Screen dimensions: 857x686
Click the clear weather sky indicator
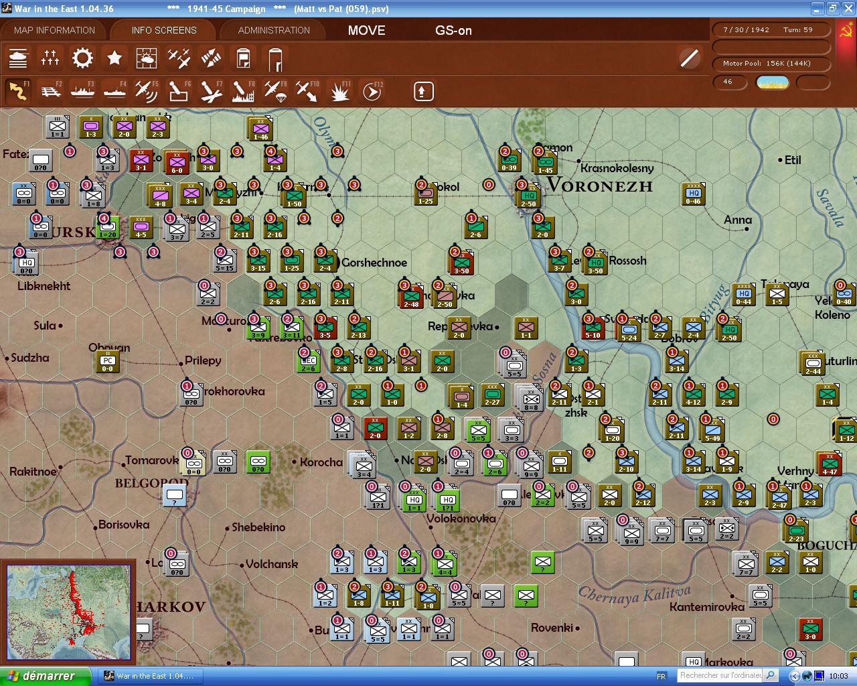click(x=772, y=82)
